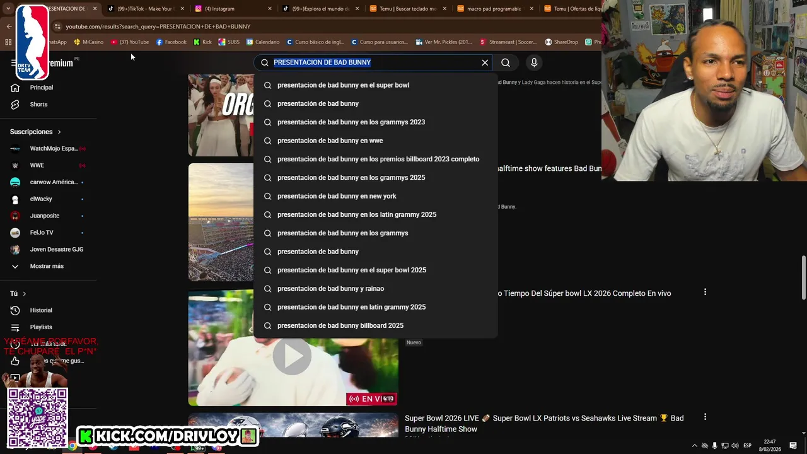Open the Ver Mr. Pickles bookmark
This screenshot has height=454, width=807.
coord(444,42)
